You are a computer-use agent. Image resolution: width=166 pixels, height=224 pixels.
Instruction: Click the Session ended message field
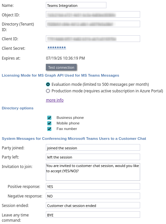point(93,205)
